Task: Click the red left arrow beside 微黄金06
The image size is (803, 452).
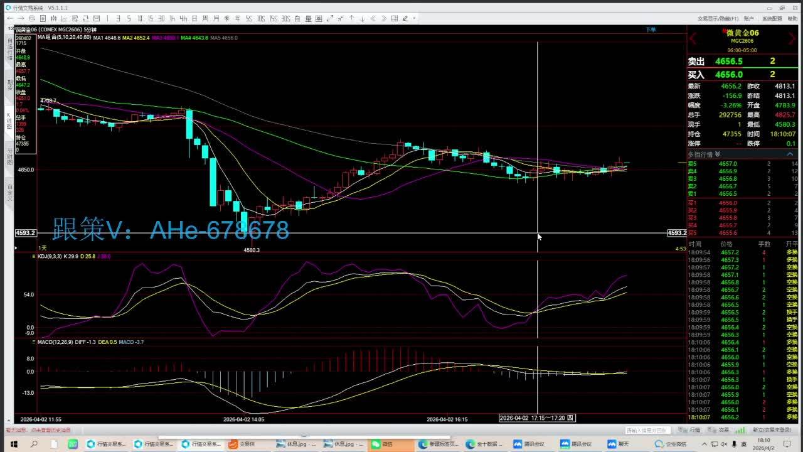Action: click(693, 39)
